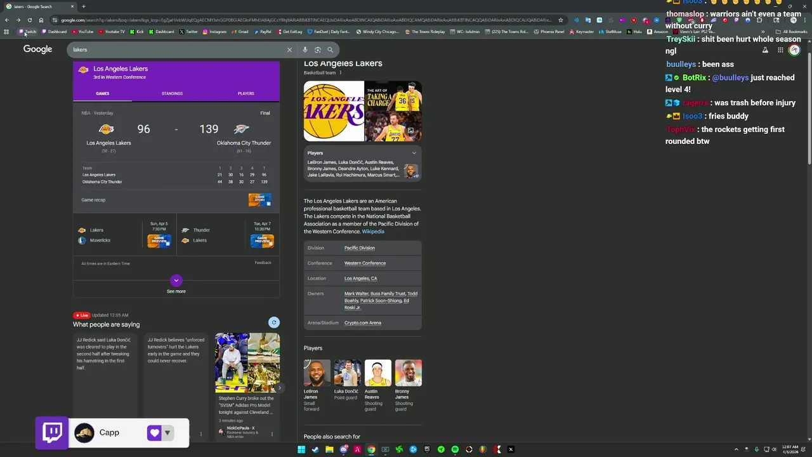Open the YouTube bookmark
This screenshot has height=457, width=812.
(83, 32)
